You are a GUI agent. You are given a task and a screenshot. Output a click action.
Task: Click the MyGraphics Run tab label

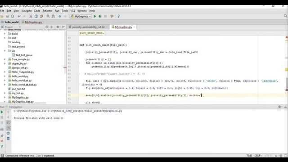[15, 107]
